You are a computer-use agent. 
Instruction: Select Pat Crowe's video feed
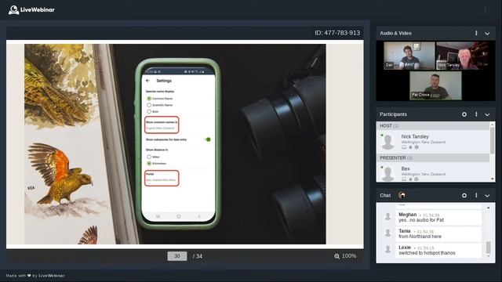coord(435,85)
